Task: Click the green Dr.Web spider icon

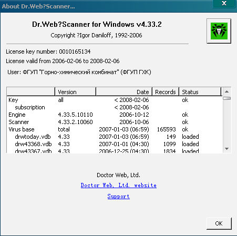Action: coord(219,31)
